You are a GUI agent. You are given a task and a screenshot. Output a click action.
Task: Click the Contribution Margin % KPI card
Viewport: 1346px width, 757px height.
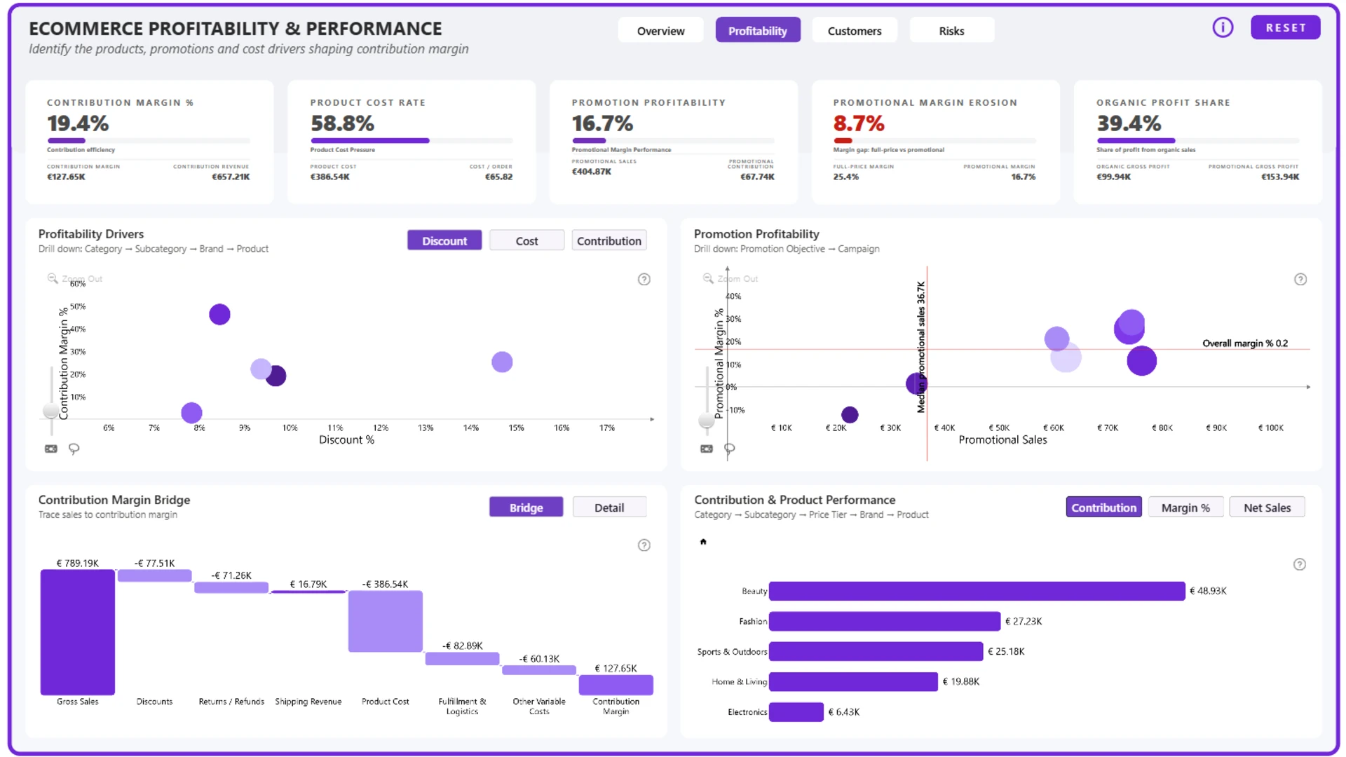pos(149,142)
